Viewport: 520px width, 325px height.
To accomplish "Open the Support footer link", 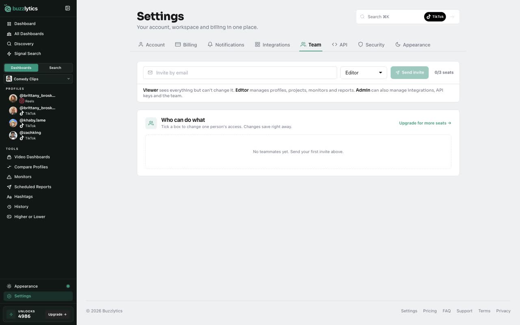I will pyautogui.click(x=464, y=311).
